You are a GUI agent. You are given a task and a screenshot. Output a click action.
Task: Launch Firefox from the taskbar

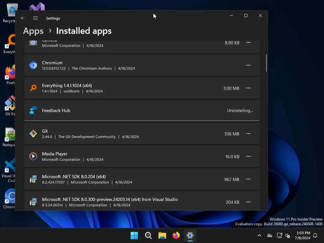point(176,235)
